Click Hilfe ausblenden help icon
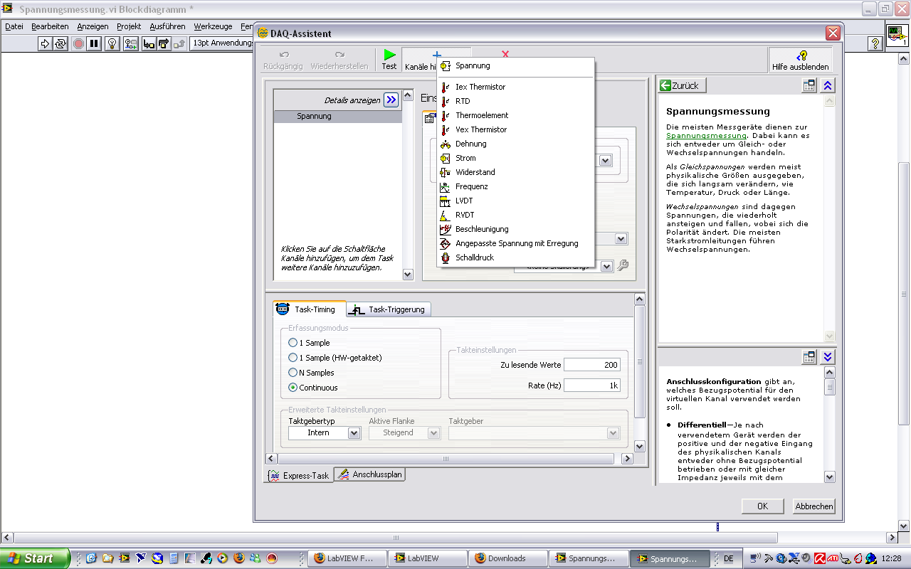911x569 pixels. point(801,60)
